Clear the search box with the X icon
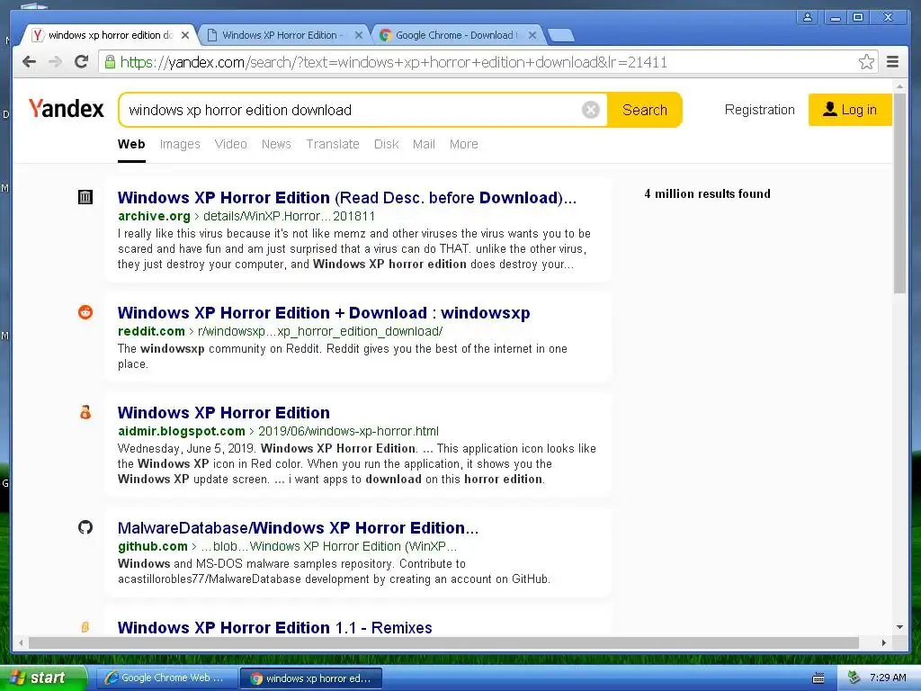 pyautogui.click(x=591, y=110)
